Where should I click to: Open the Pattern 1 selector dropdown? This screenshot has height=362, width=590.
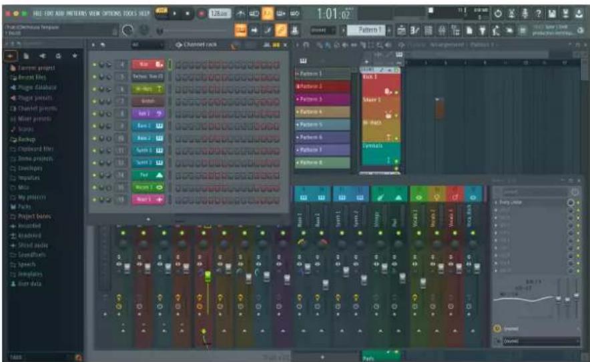pyautogui.click(x=367, y=30)
